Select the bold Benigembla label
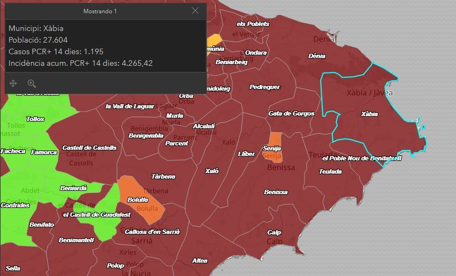 146,136
